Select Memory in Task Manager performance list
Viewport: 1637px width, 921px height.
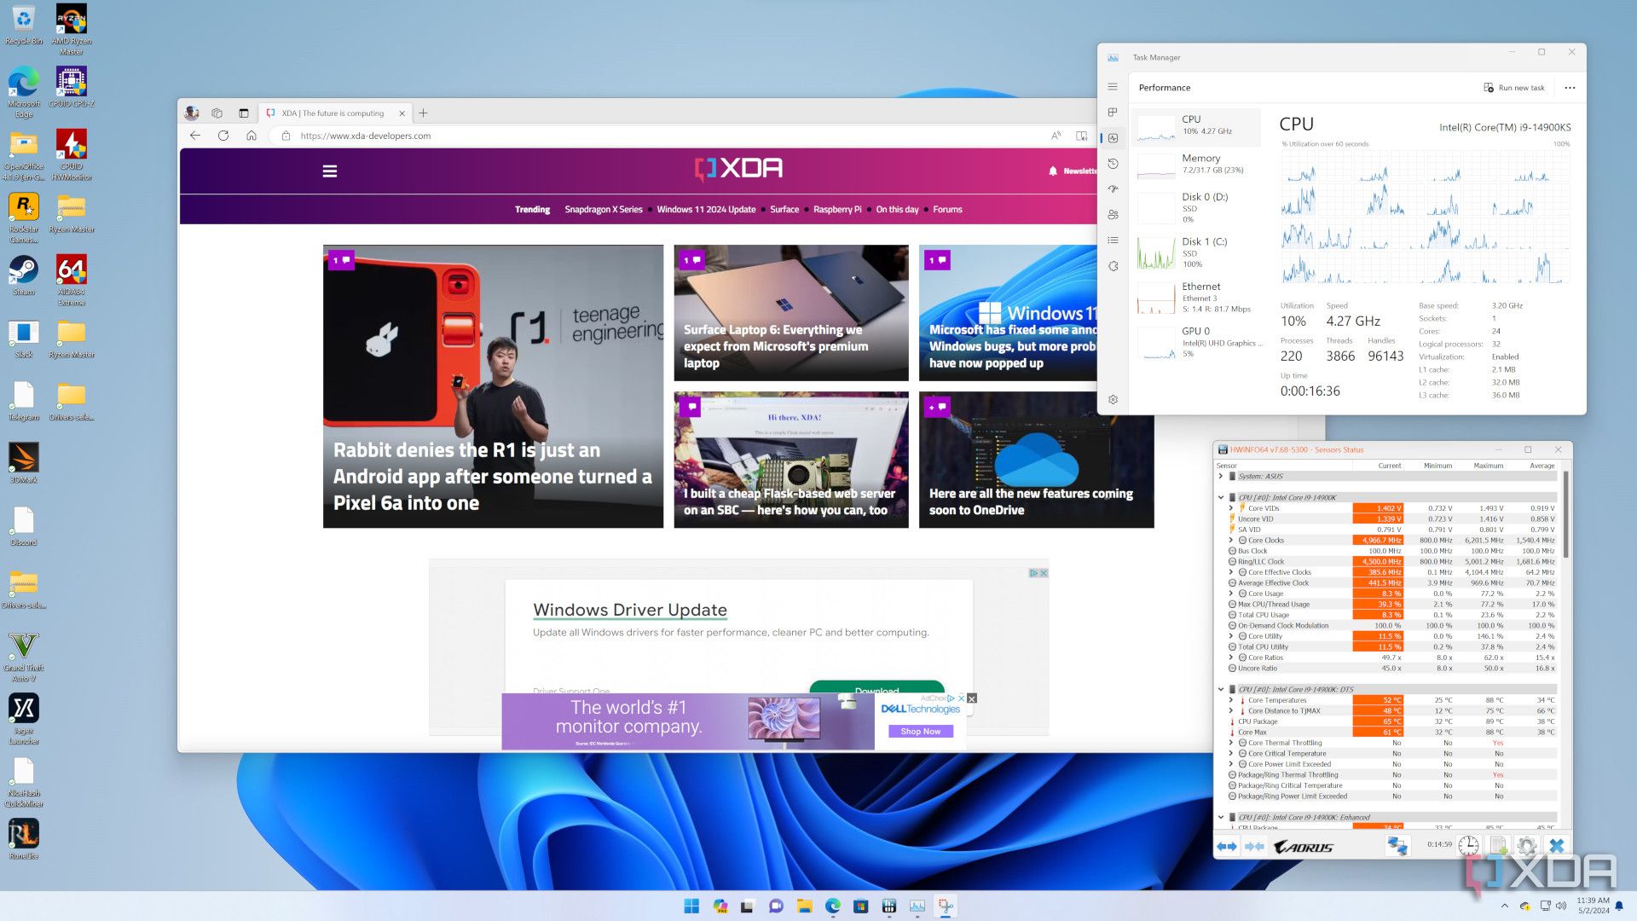point(1198,164)
